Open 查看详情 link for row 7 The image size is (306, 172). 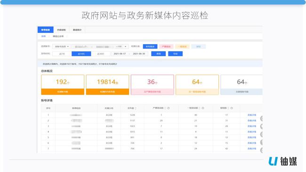(252, 149)
